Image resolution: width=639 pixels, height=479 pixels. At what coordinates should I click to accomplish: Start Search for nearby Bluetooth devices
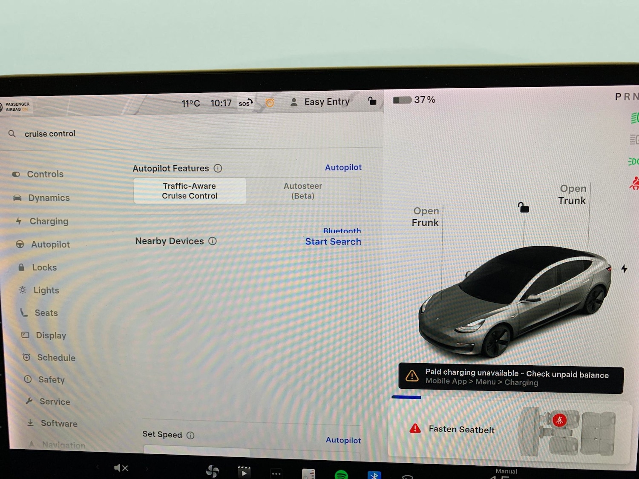[333, 241]
